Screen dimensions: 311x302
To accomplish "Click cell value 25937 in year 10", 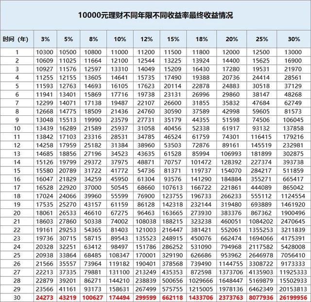I will [120, 128].
